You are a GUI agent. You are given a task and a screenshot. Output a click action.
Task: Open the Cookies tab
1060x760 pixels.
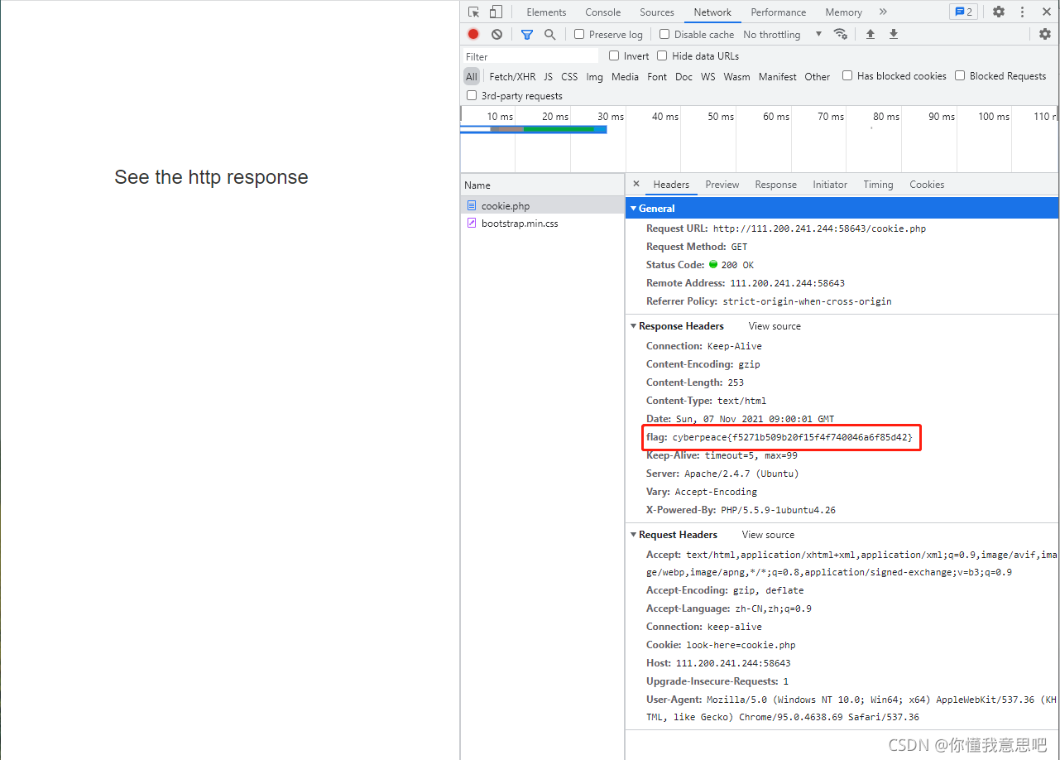coord(927,185)
